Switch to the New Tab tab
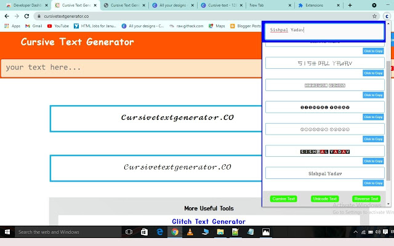Screen dimensions: 394x246 pyautogui.click(x=270, y=6)
